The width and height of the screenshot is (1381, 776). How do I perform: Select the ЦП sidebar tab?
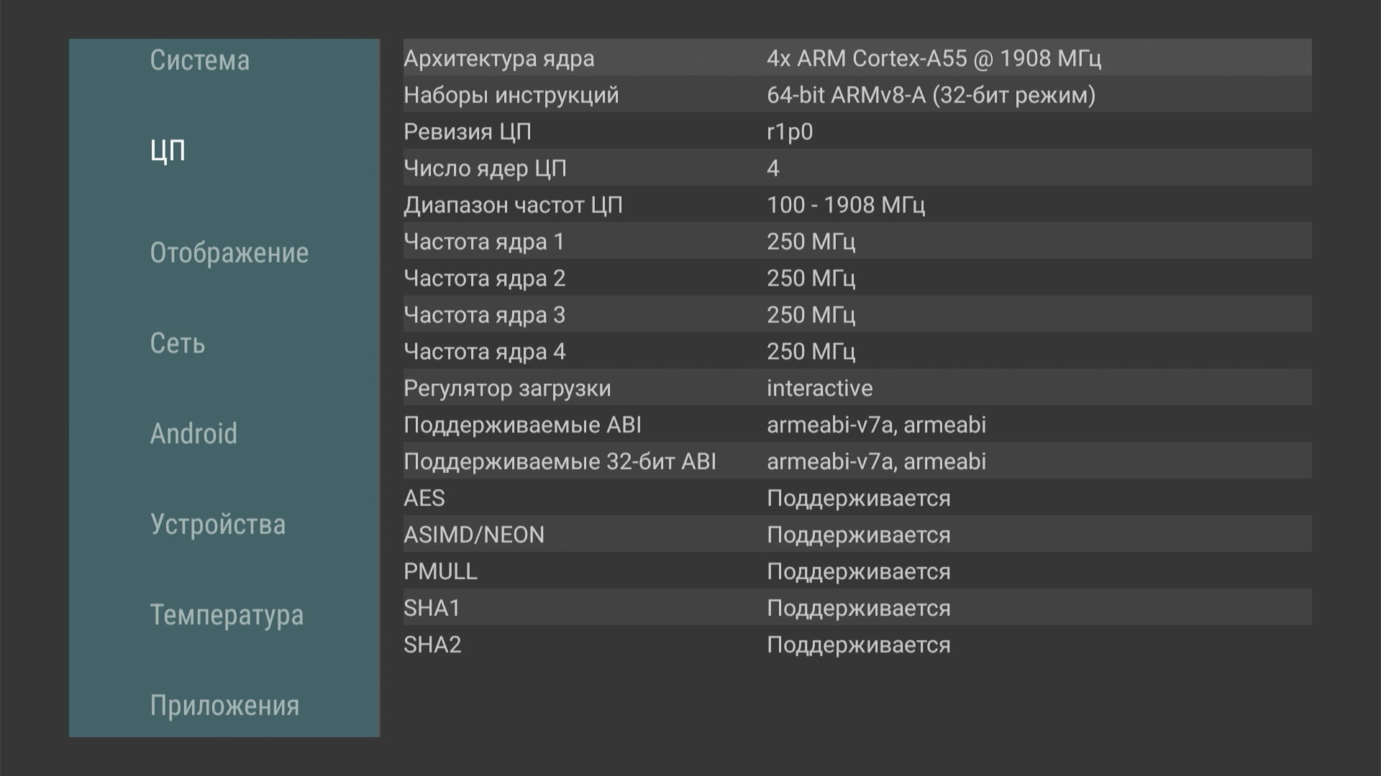(x=168, y=151)
